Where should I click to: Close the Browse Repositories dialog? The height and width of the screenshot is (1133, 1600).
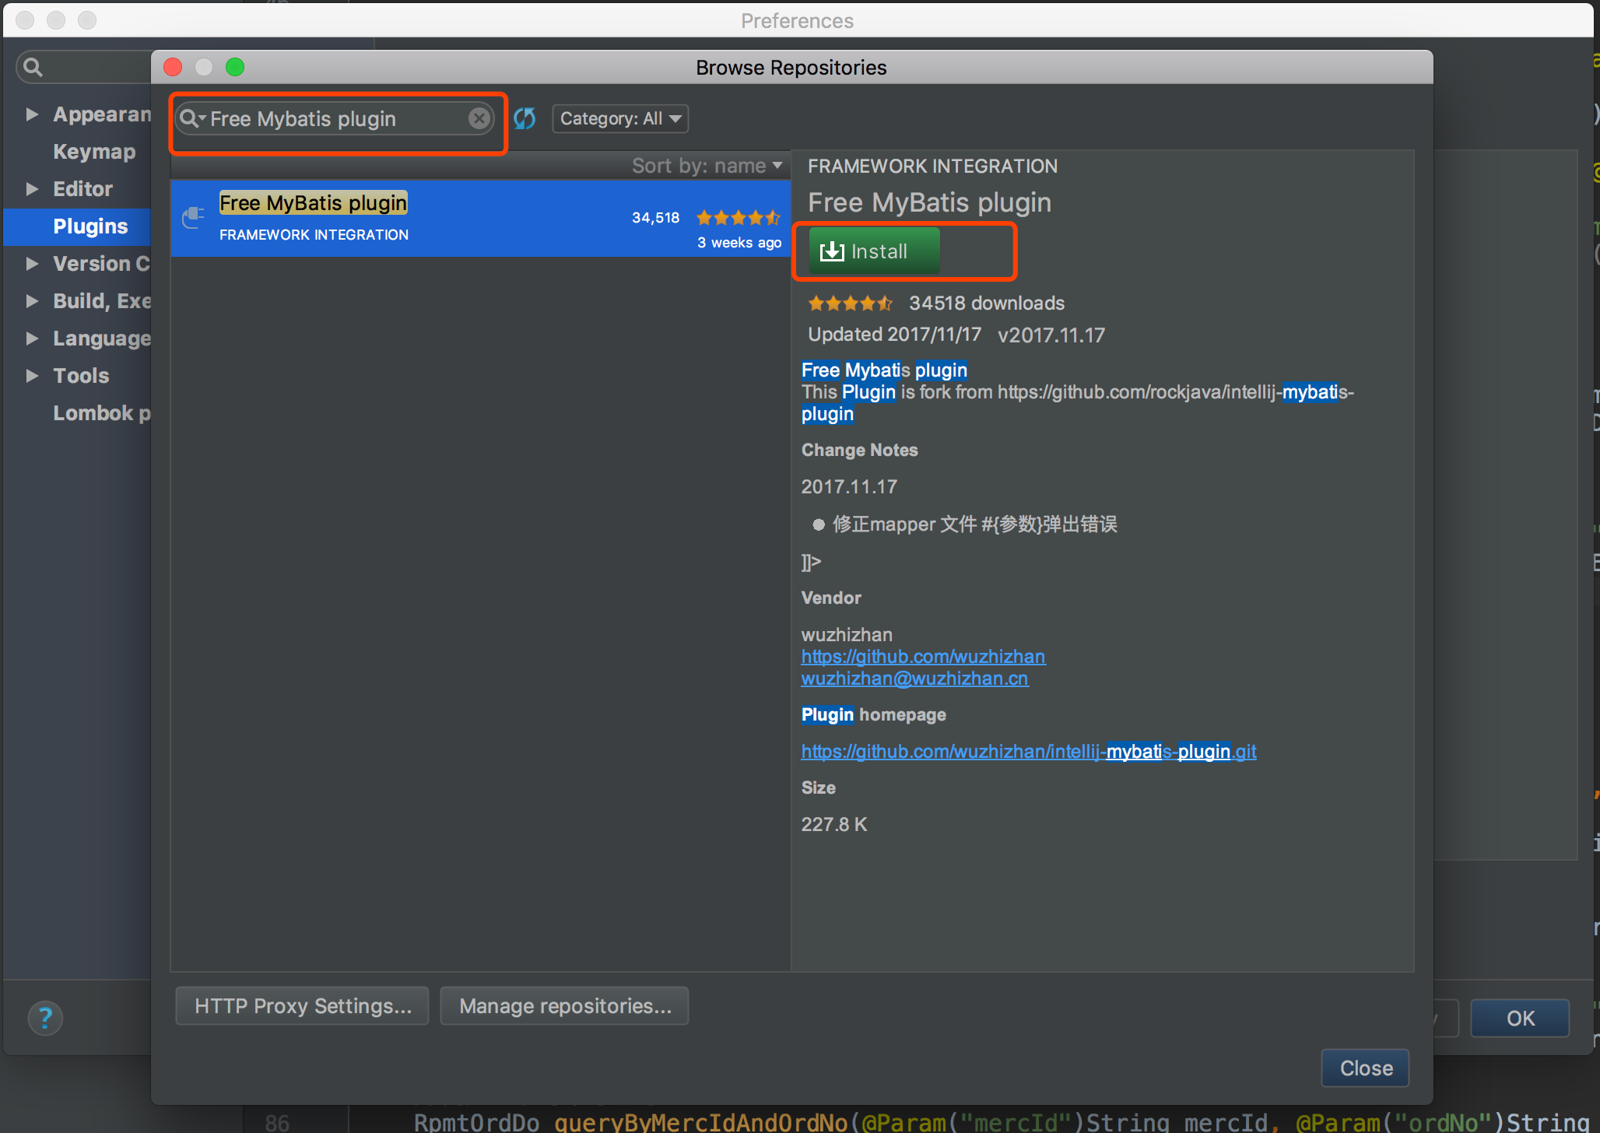tap(1366, 1068)
